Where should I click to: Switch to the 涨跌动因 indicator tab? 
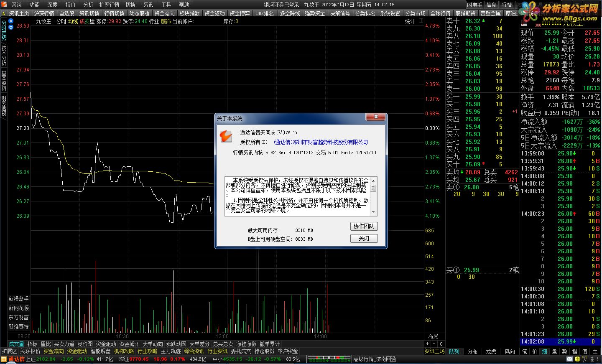click(176, 344)
